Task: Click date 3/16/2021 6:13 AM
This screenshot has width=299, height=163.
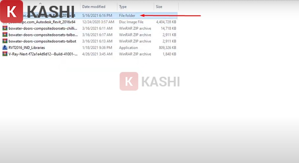Action: click(97, 41)
